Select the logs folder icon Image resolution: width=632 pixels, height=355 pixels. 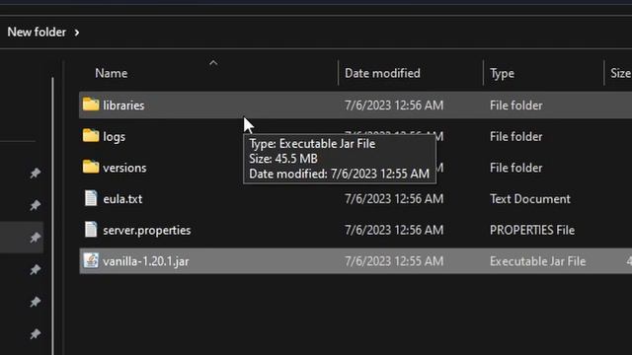point(91,136)
